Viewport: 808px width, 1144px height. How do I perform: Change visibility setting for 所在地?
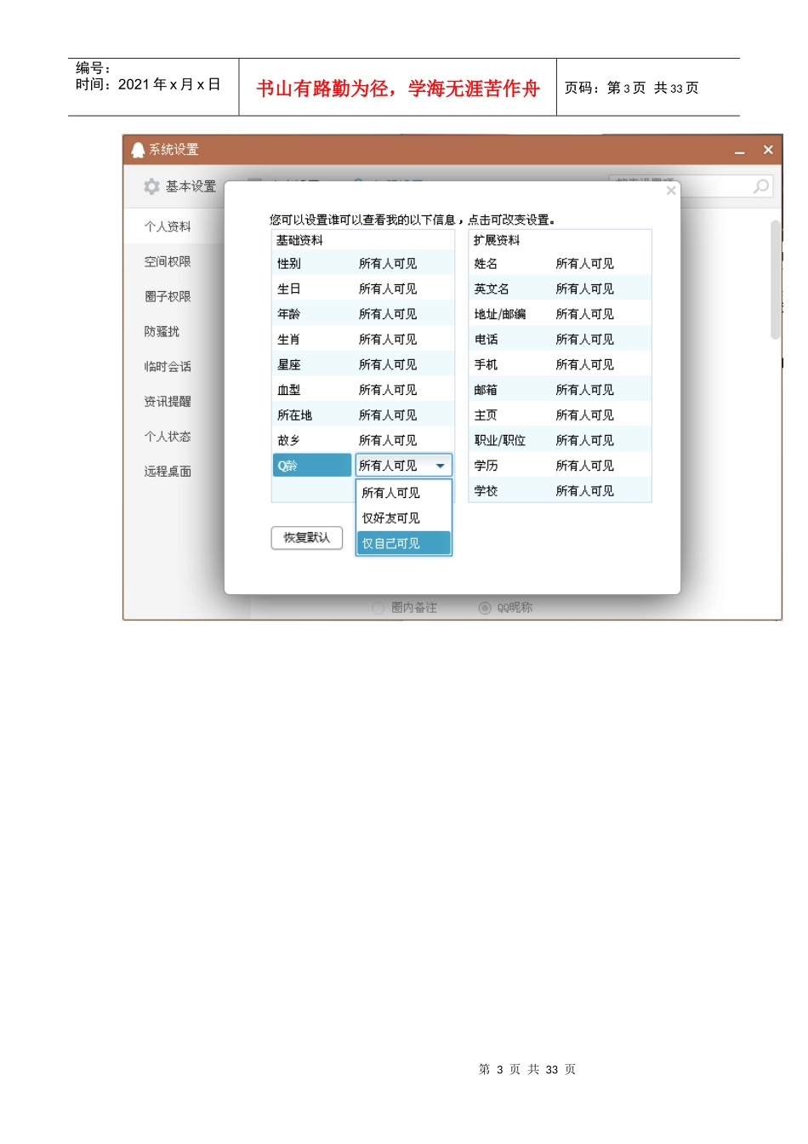388,415
